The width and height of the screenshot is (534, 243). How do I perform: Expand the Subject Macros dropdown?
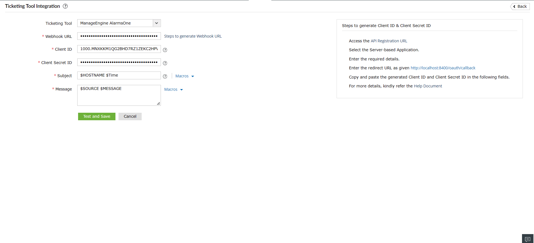tap(185, 76)
